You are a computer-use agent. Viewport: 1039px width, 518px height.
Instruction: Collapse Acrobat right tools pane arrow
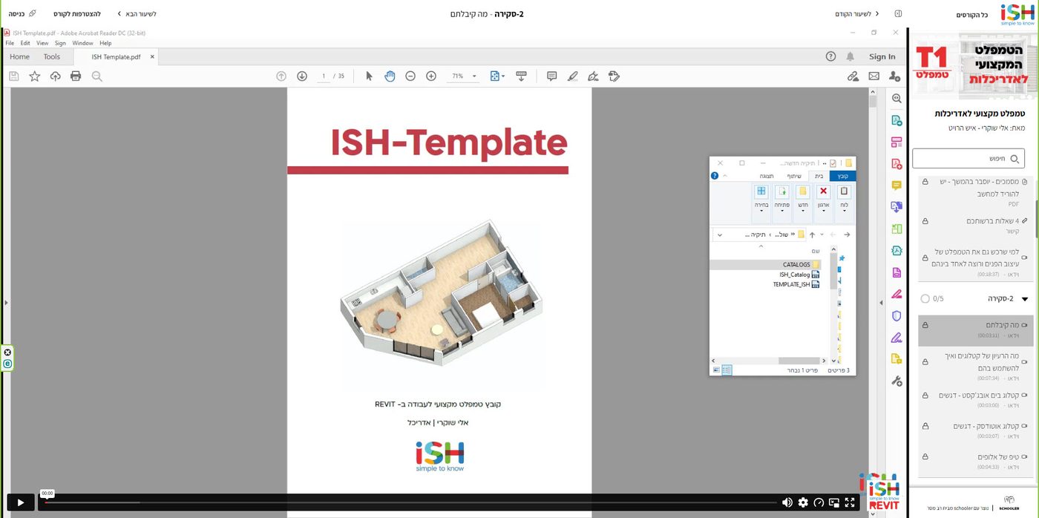coord(882,302)
